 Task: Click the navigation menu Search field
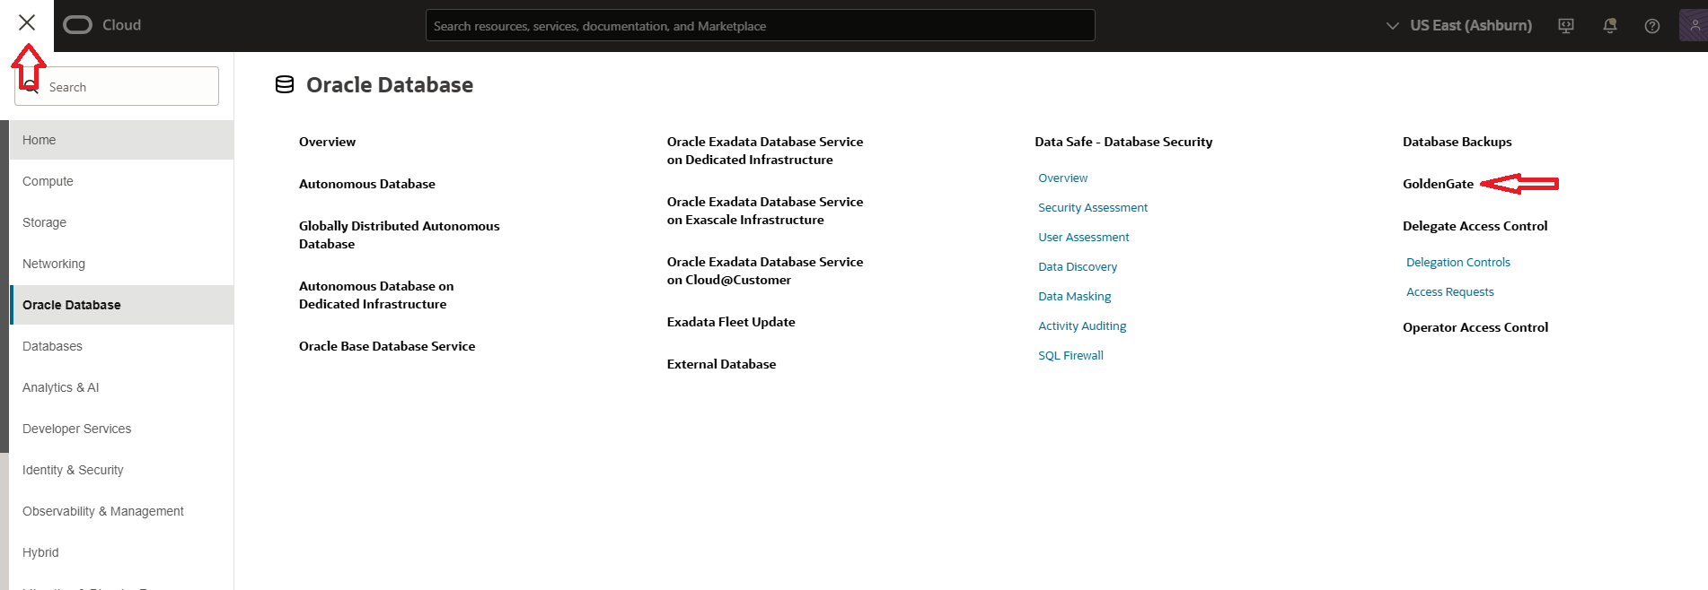point(117,86)
